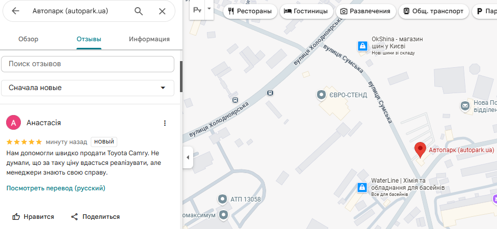The height and width of the screenshot is (229, 497).
Task: Click the WaterLine shop marker icon
Action: coord(361,188)
